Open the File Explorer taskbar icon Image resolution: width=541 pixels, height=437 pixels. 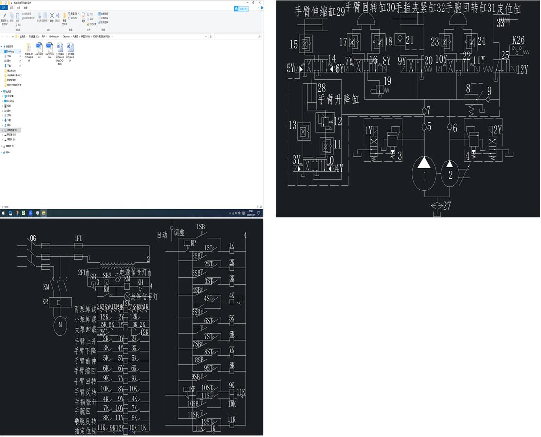44,213
